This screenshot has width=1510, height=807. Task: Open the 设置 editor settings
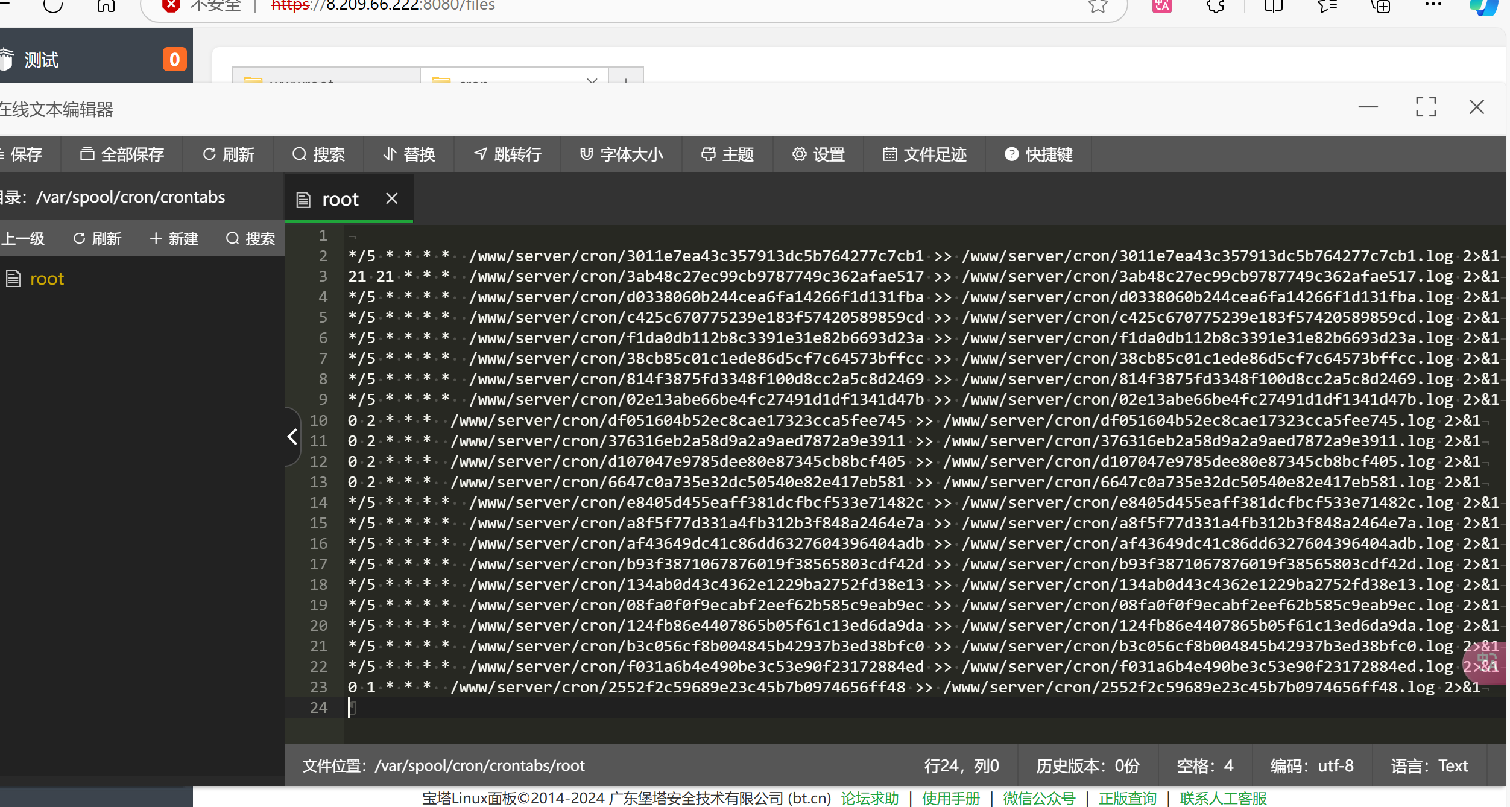(818, 154)
